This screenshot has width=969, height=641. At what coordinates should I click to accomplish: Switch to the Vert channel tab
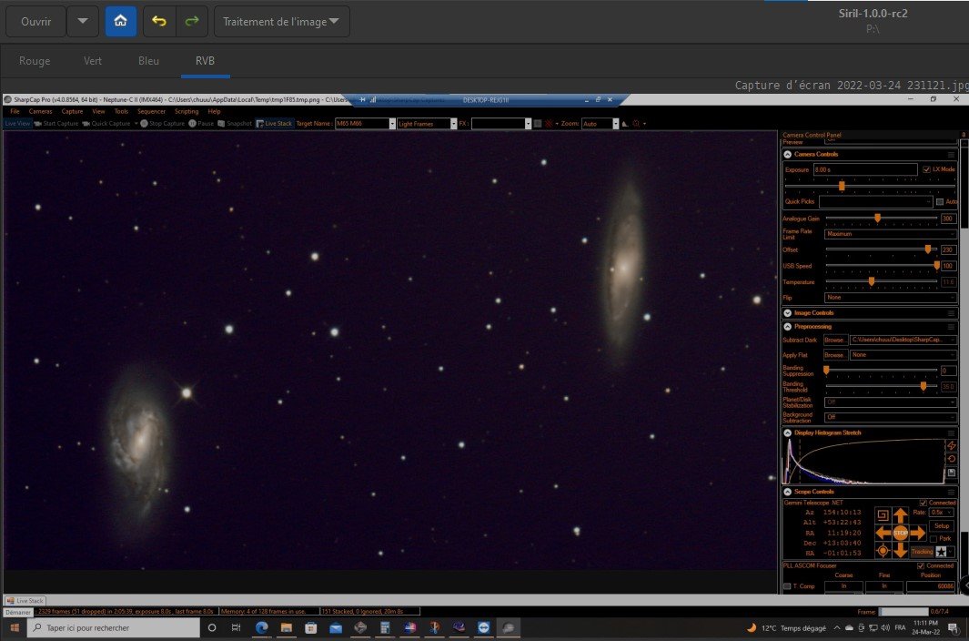click(x=93, y=61)
